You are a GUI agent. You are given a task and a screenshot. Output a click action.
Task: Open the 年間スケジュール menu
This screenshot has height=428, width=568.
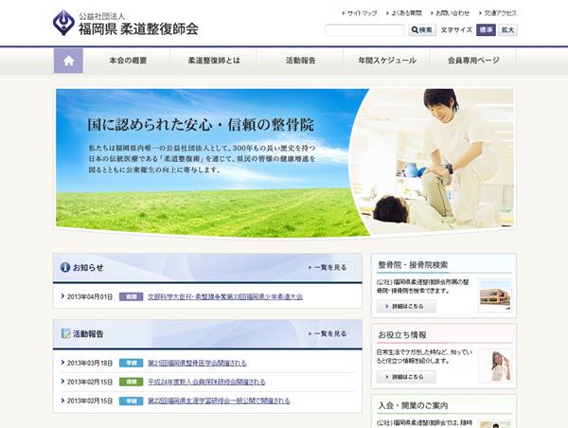[x=387, y=61]
